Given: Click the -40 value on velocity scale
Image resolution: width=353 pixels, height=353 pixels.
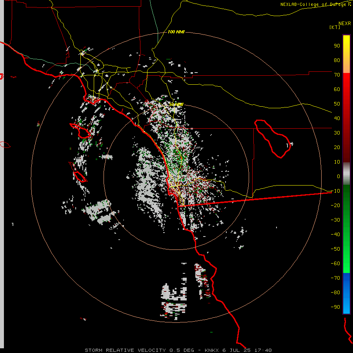Looking at the screenshot, I should tap(335, 235).
